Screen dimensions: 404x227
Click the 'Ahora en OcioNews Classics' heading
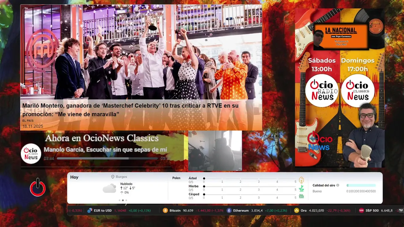click(x=102, y=138)
